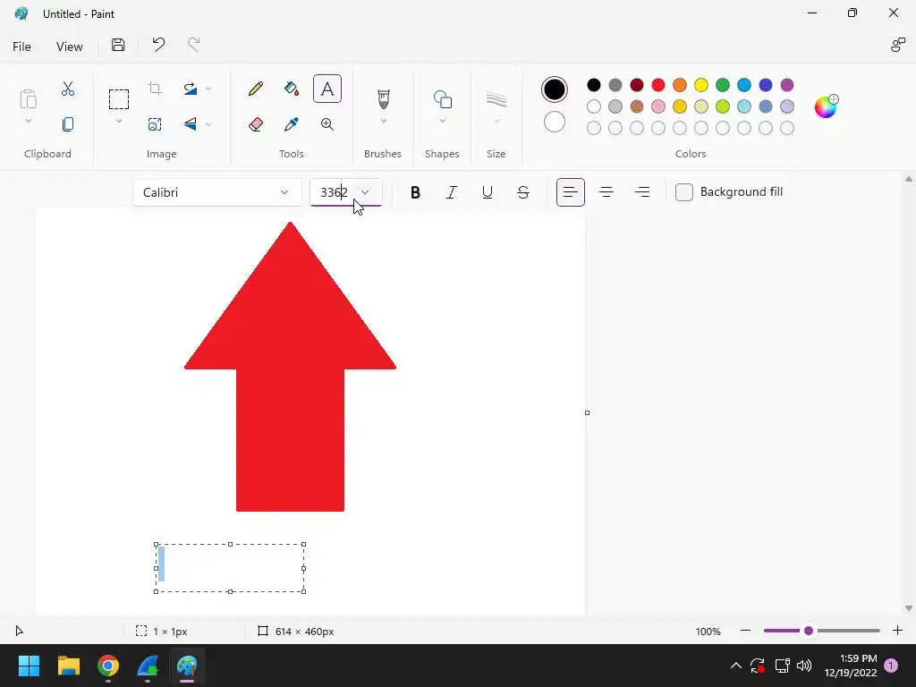
Task: Expand the Shapes gallery chevron
Action: [442, 121]
